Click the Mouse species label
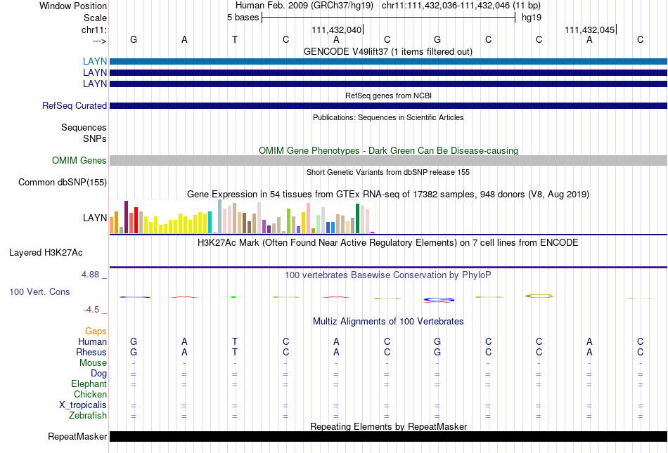668x453 pixels. point(93,363)
